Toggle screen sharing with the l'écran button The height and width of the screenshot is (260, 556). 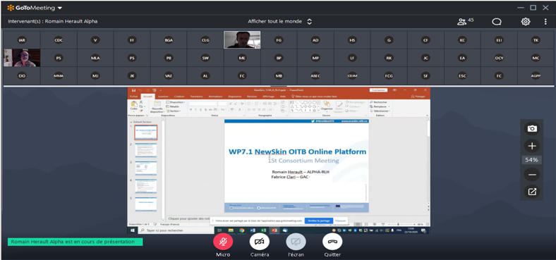pyautogui.click(x=296, y=242)
